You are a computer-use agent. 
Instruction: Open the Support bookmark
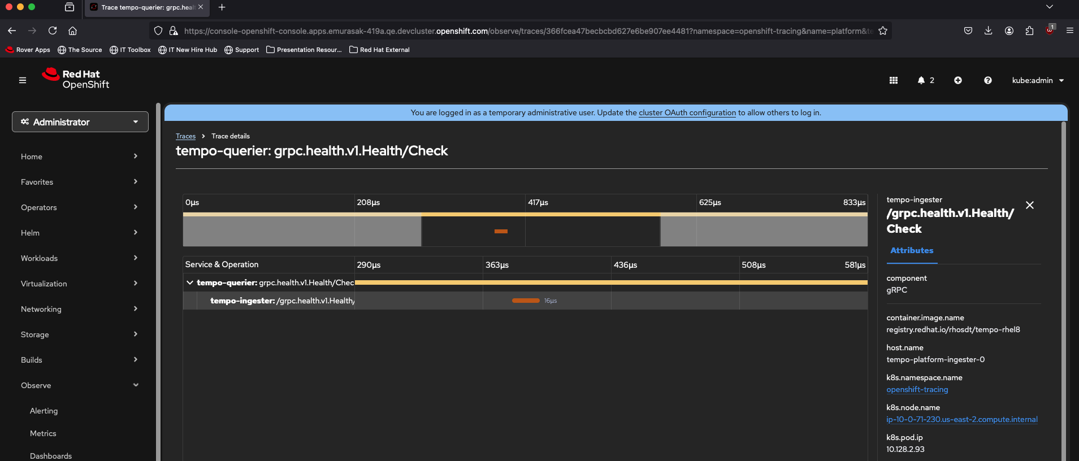(242, 50)
